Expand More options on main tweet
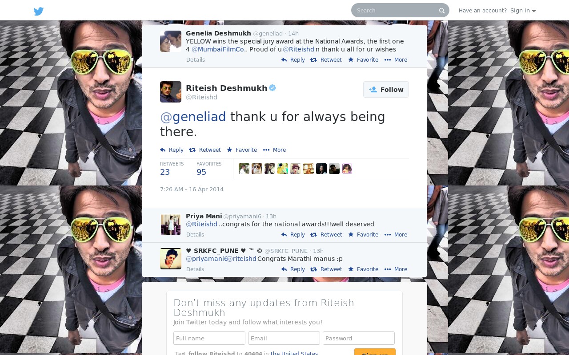This screenshot has height=355, width=569. (x=274, y=150)
